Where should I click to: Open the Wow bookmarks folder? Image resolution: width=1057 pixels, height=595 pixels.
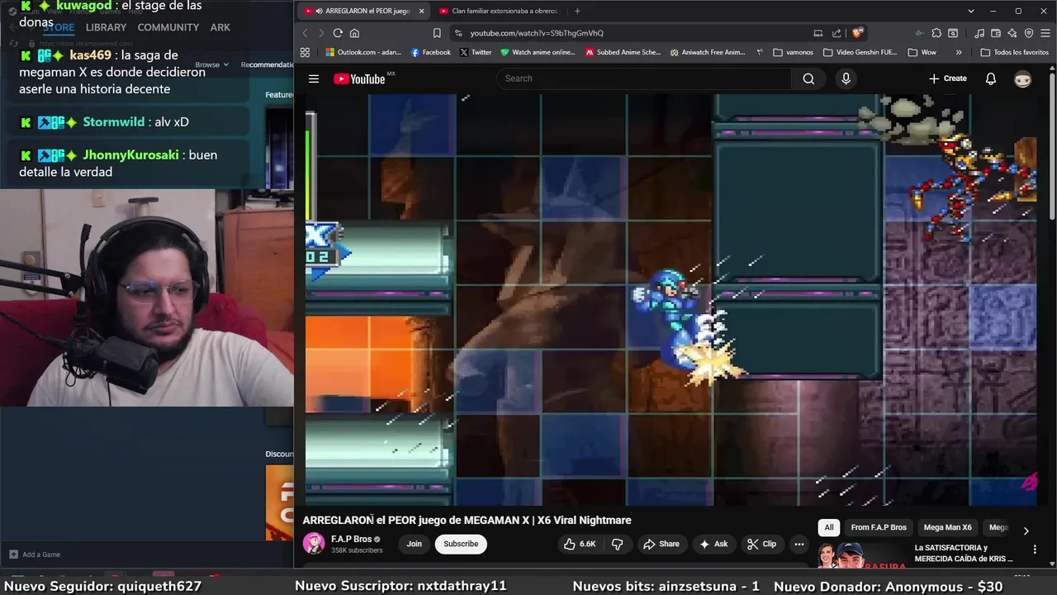[x=922, y=52]
